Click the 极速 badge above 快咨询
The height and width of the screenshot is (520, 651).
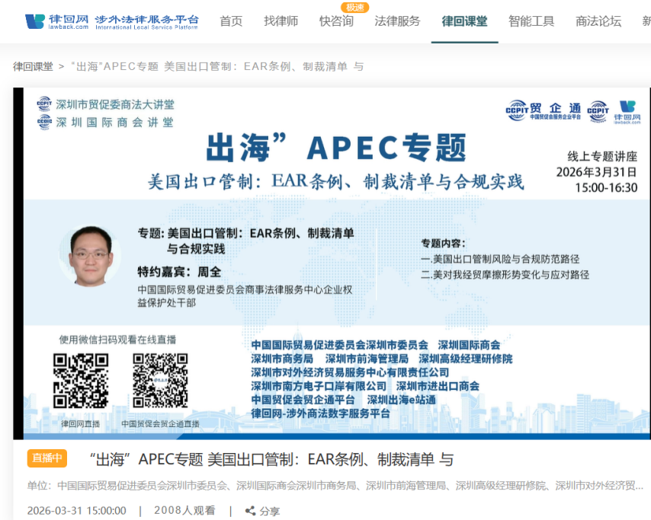pos(354,7)
